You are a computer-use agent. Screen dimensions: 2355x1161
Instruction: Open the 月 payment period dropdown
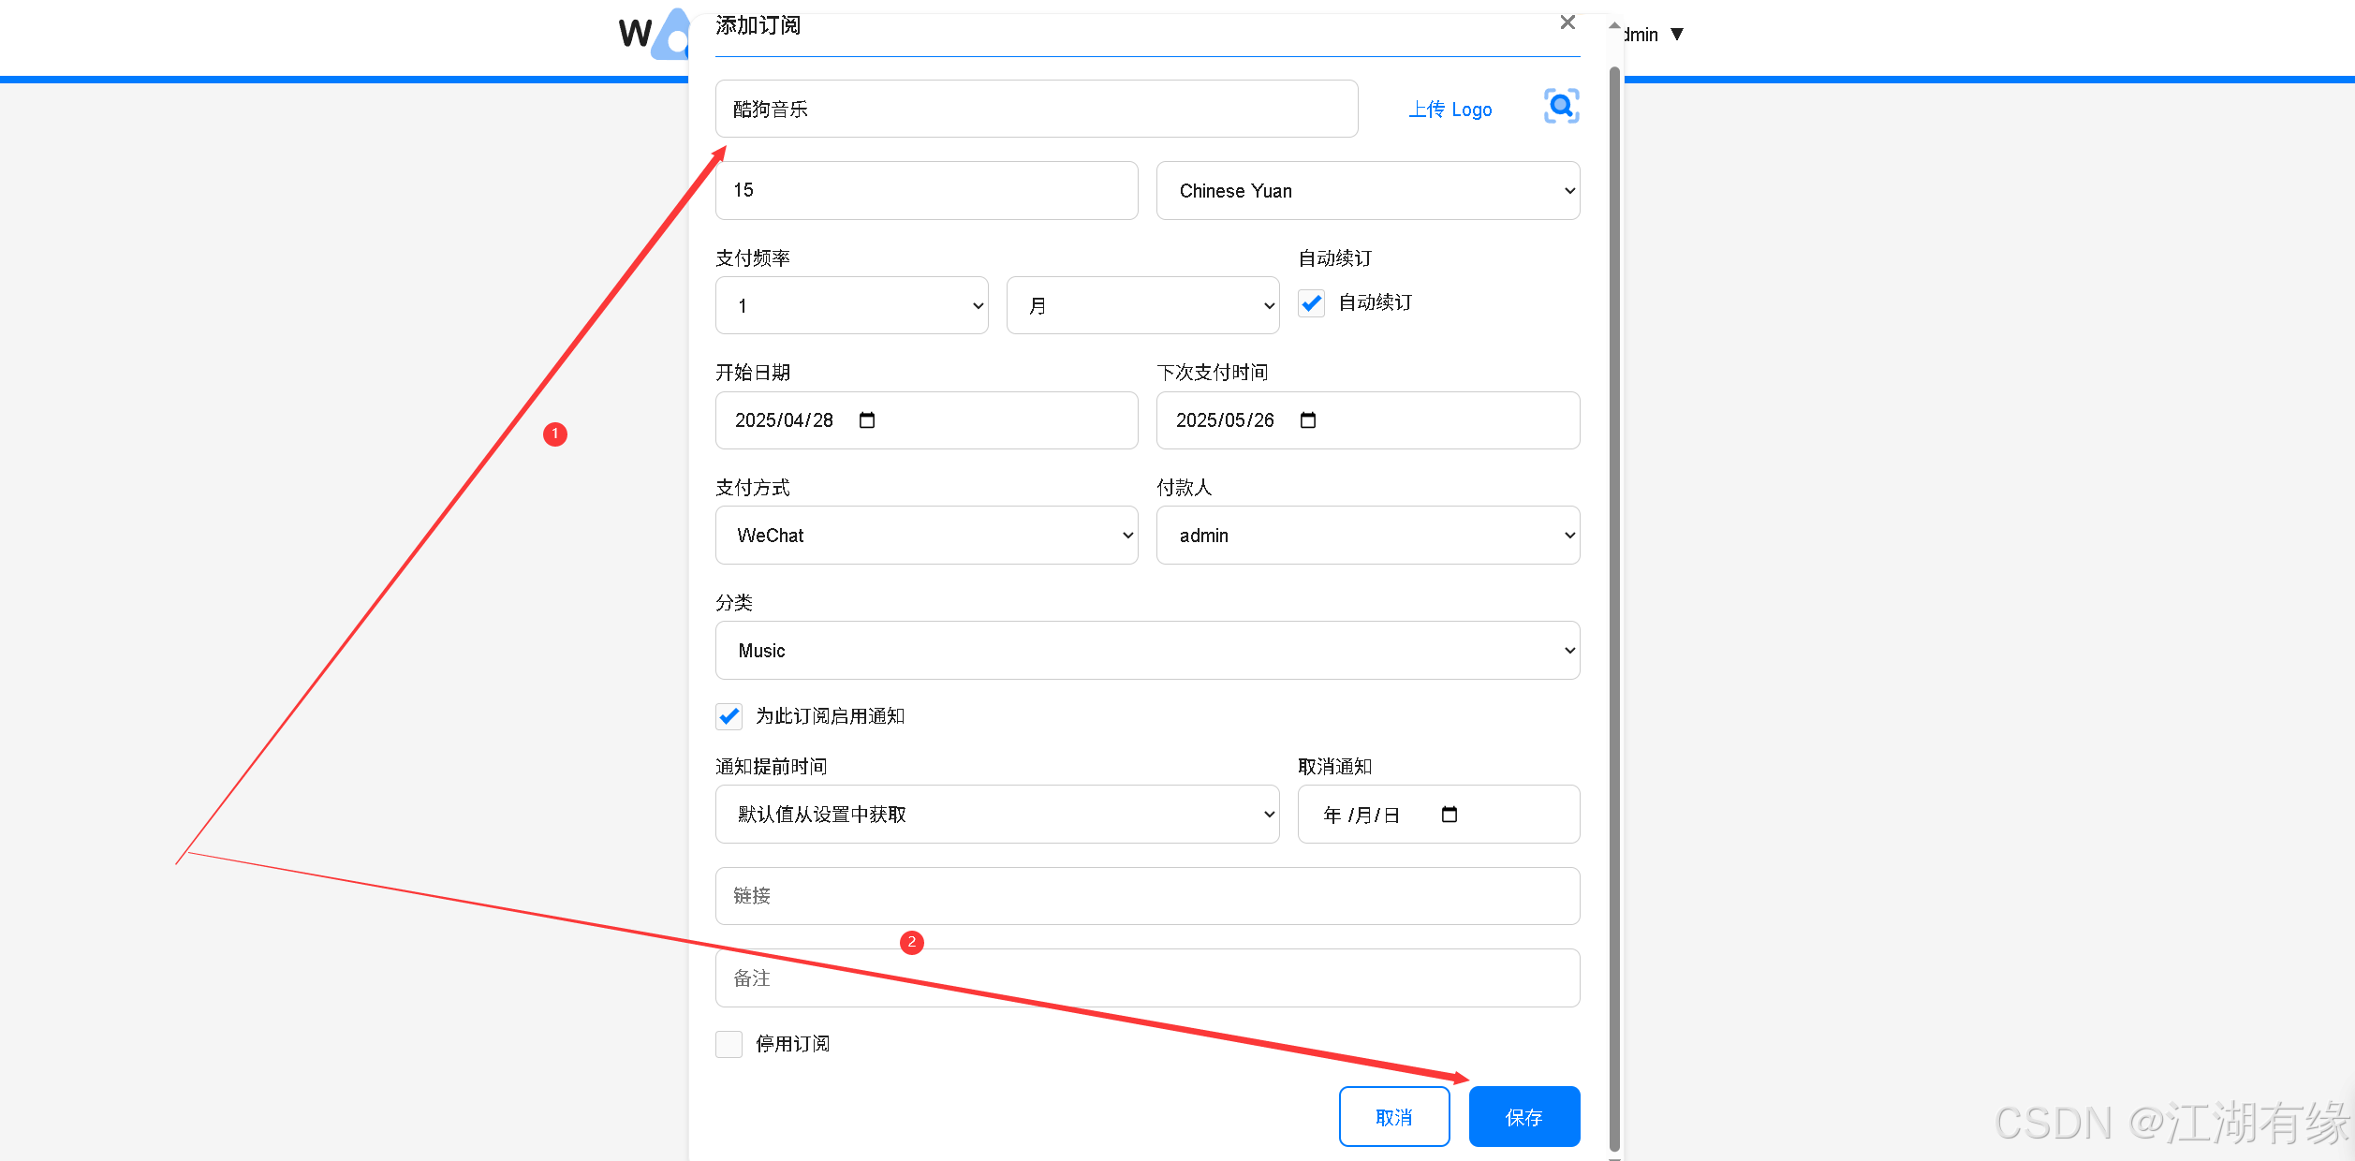(1142, 305)
